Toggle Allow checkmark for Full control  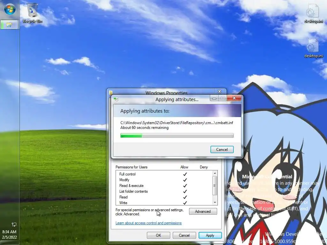[x=185, y=174]
